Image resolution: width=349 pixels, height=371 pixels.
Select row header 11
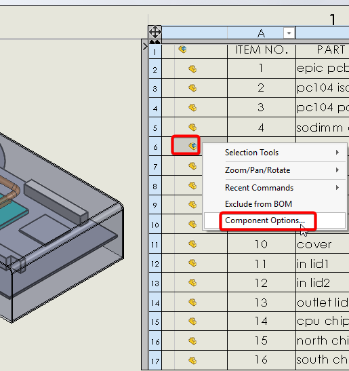click(155, 244)
